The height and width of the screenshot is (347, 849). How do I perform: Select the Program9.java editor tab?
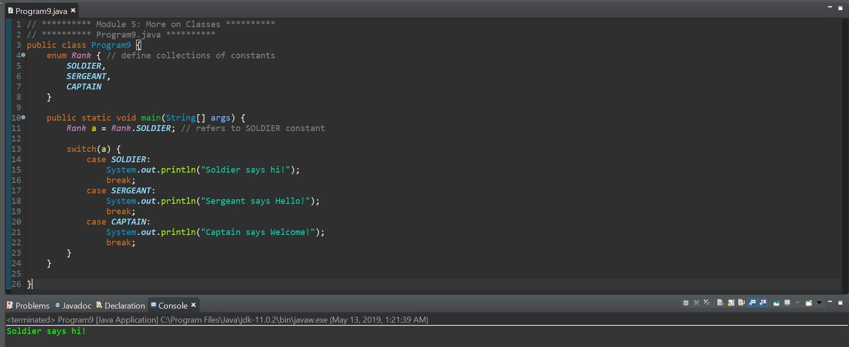(x=41, y=11)
